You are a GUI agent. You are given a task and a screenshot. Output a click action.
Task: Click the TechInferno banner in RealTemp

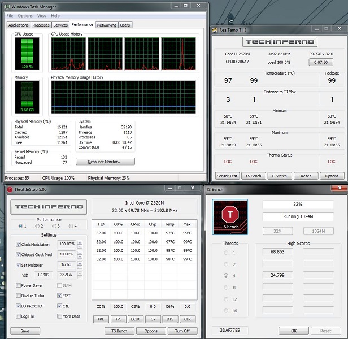point(280,42)
